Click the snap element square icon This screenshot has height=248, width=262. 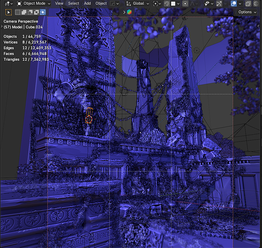tap(173, 3)
